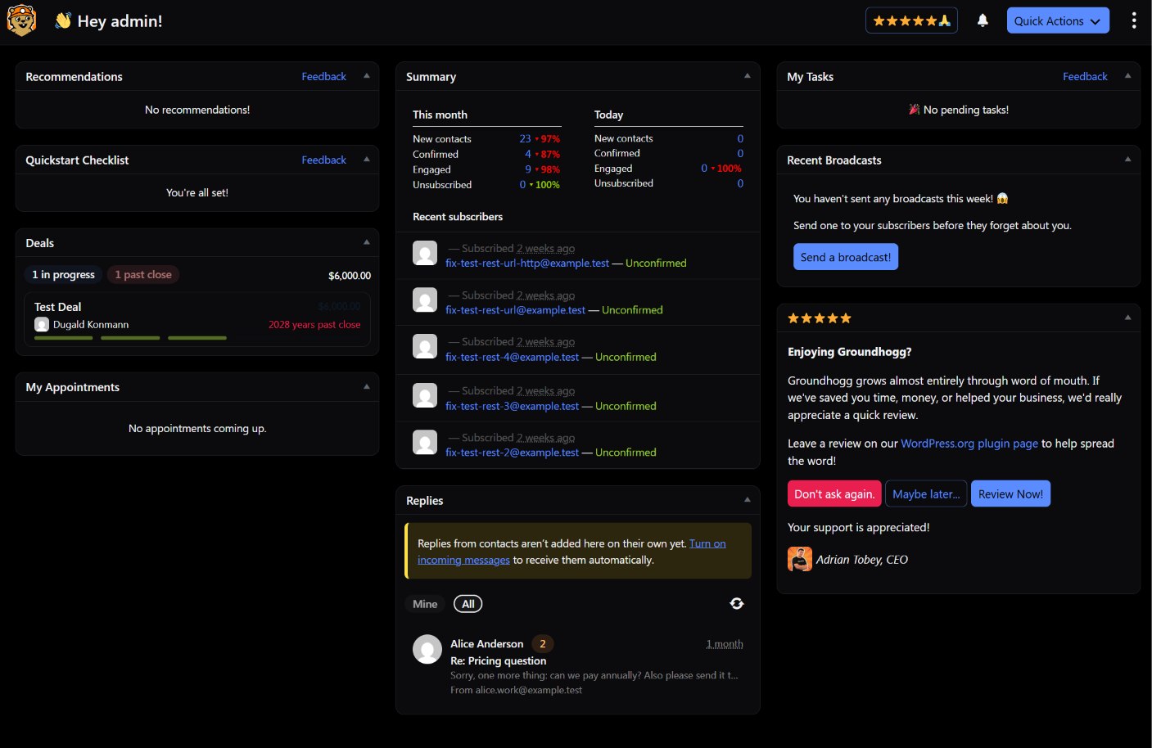This screenshot has height=748, width=1152.
Task: Collapse the My Tasks panel
Action: click(x=1128, y=76)
